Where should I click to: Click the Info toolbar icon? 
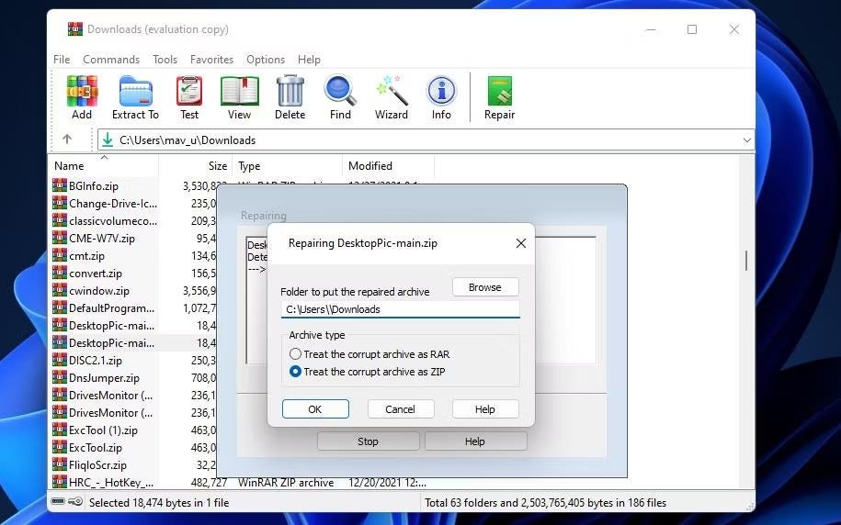(441, 91)
